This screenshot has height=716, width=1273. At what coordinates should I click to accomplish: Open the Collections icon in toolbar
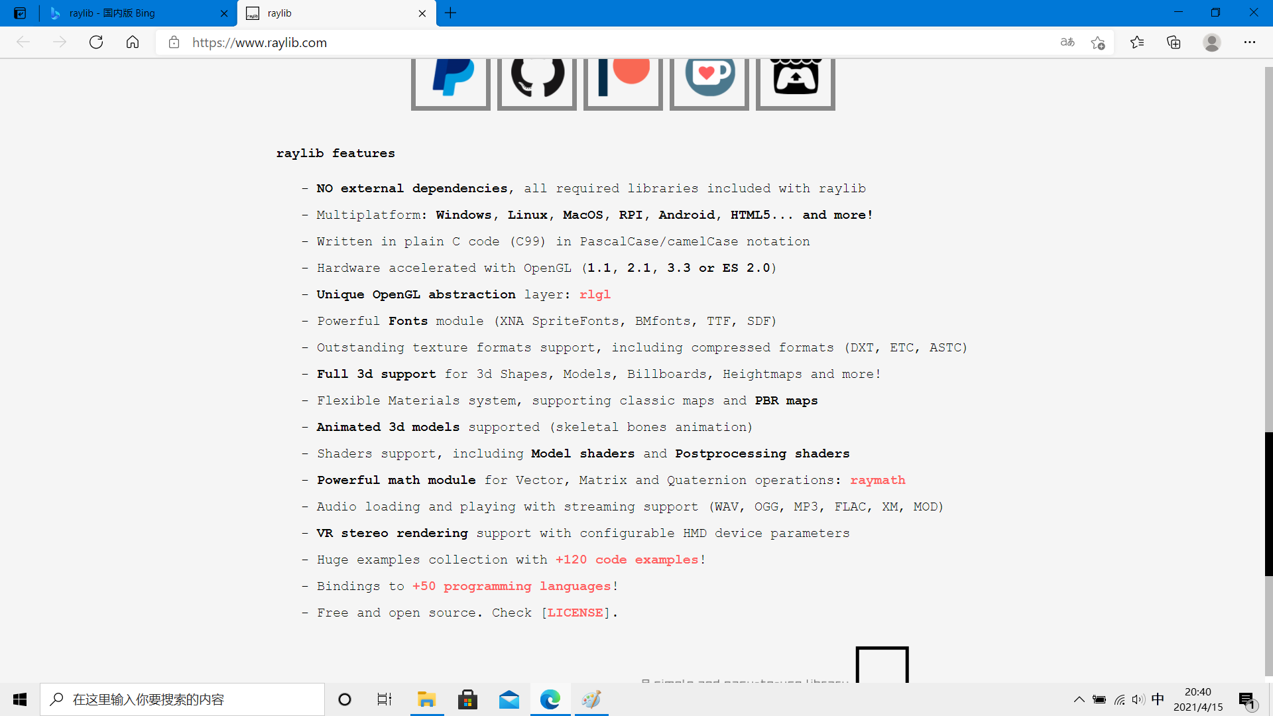point(1174,42)
